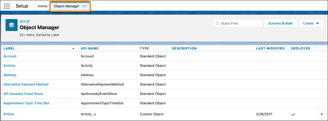
Task: Open the Article custom object
Action: pyautogui.click(x=9, y=114)
